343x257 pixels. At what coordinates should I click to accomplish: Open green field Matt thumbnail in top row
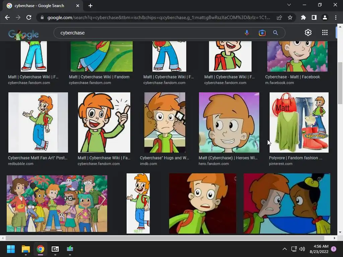pos(101,56)
